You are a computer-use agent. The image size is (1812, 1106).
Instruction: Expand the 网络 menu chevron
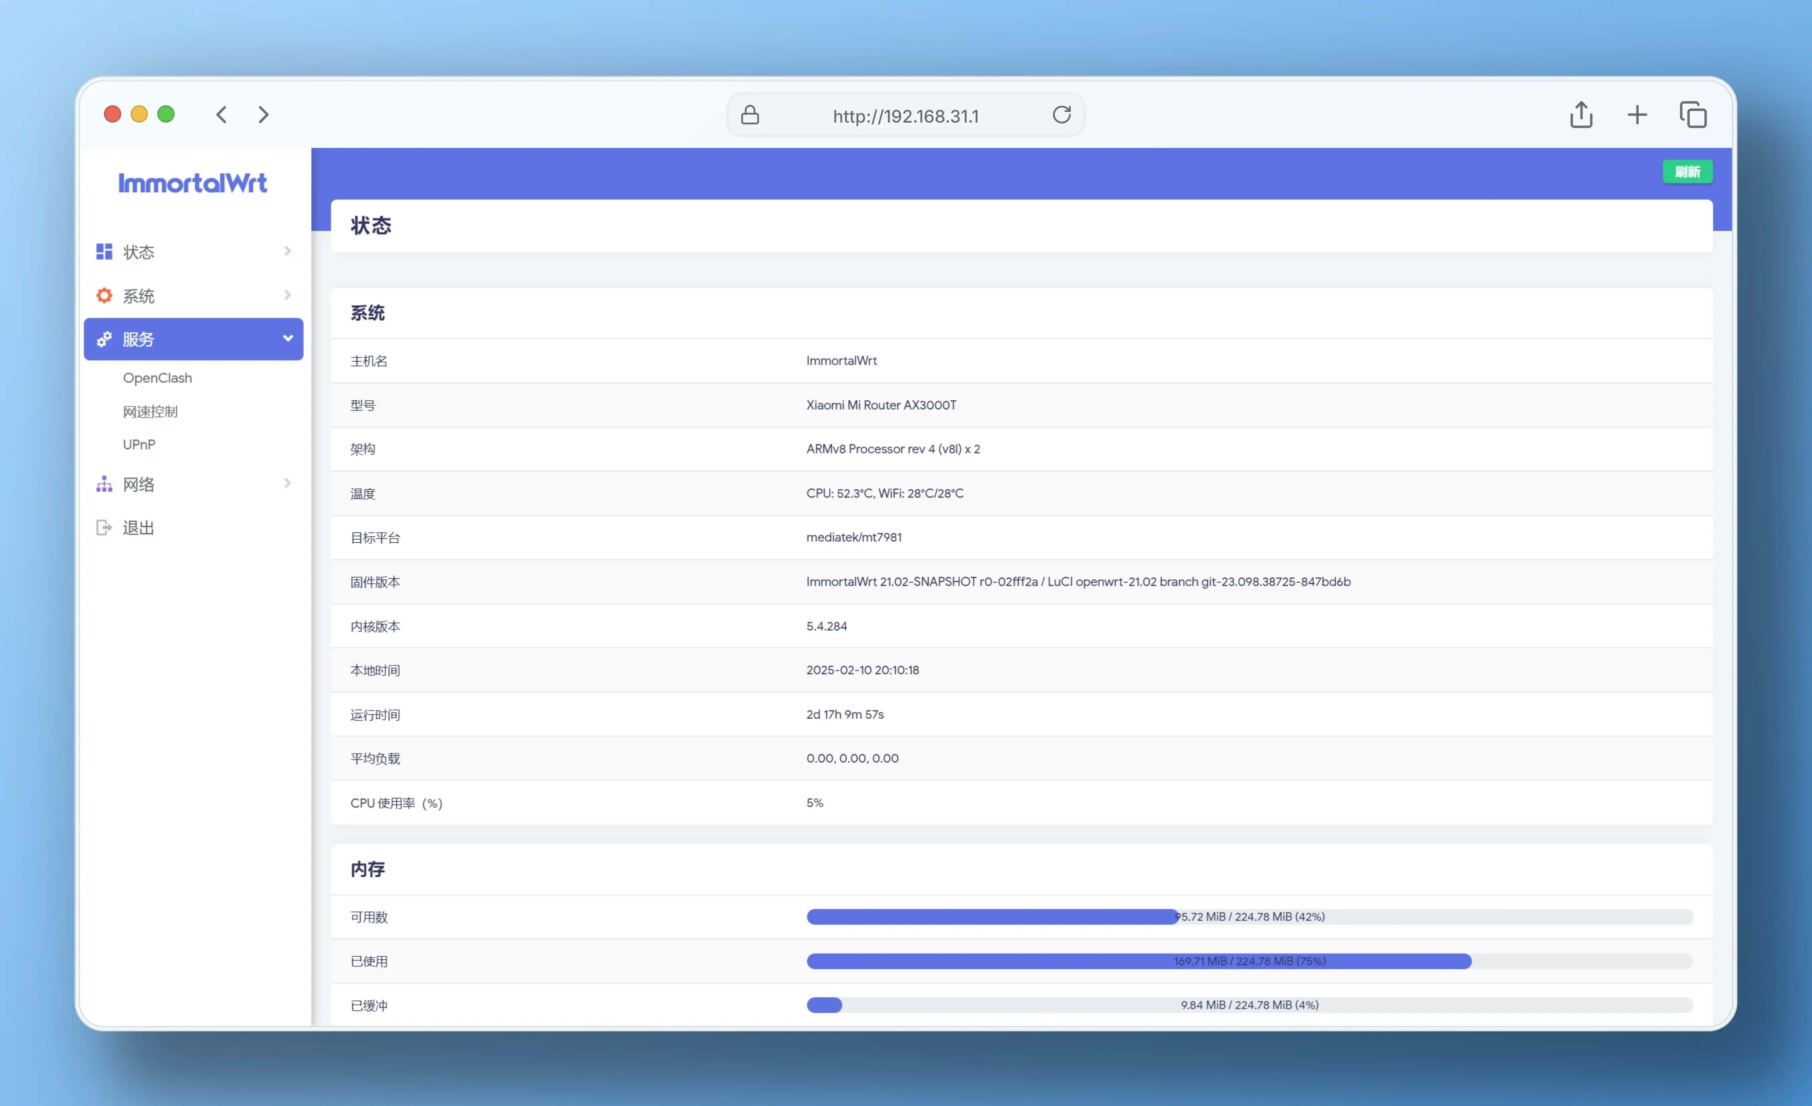tap(287, 483)
